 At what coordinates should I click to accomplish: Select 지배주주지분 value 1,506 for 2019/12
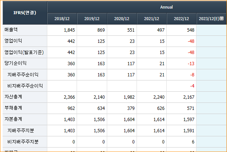99,131
